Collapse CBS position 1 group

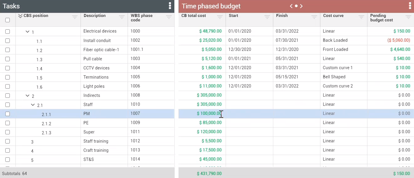27,32
